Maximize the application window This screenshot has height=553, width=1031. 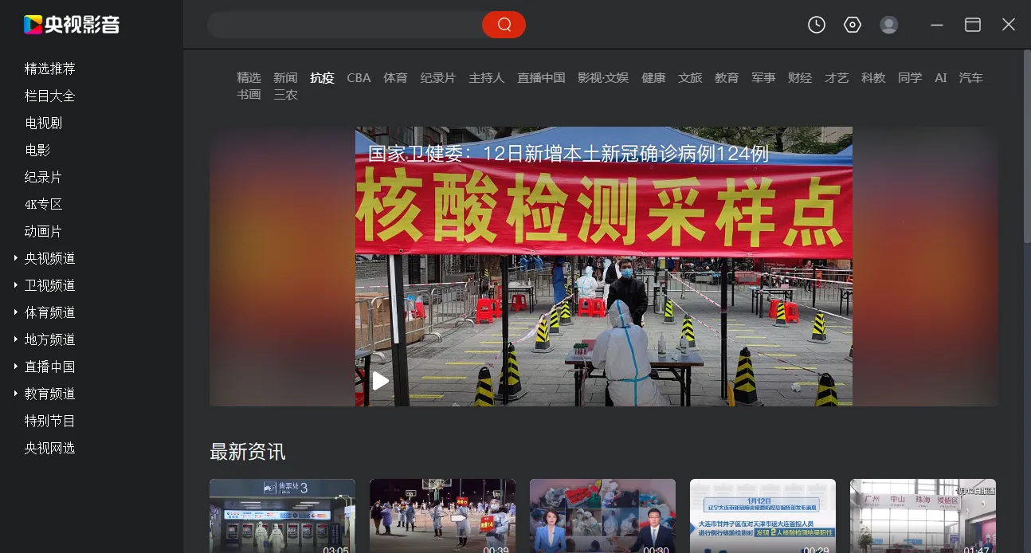click(x=972, y=25)
